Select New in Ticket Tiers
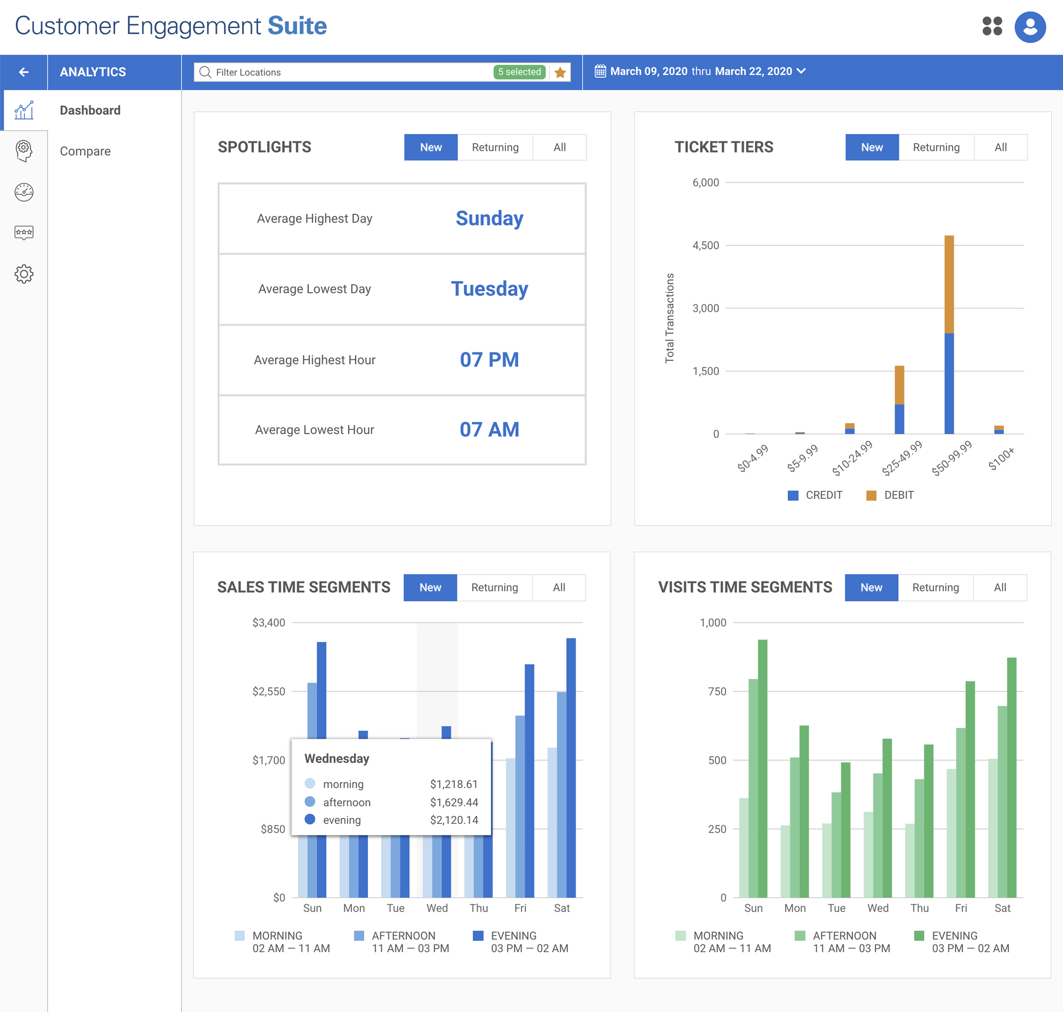This screenshot has height=1012, width=1063. (x=872, y=147)
